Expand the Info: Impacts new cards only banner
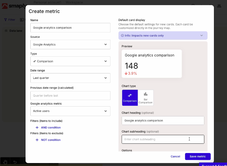This screenshot has height=166, width=227. coord(163,36)
